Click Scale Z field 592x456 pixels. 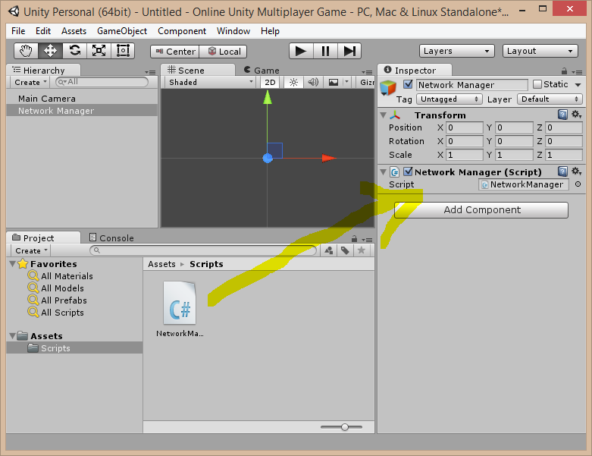564,155
